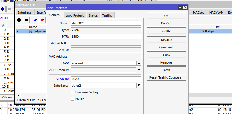Click the Name field containing vlan3020
The width and height of the screenshot is (232, 114).
click(x=106, y=23)
